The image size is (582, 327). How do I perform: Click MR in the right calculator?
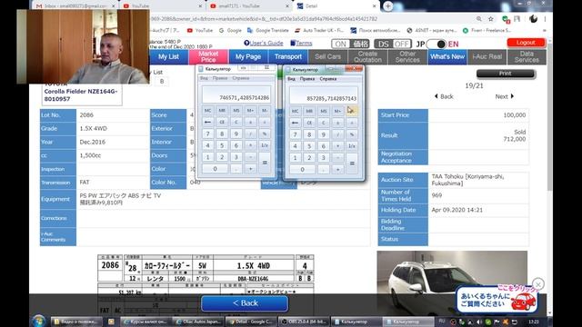click(x=309, y=111)
